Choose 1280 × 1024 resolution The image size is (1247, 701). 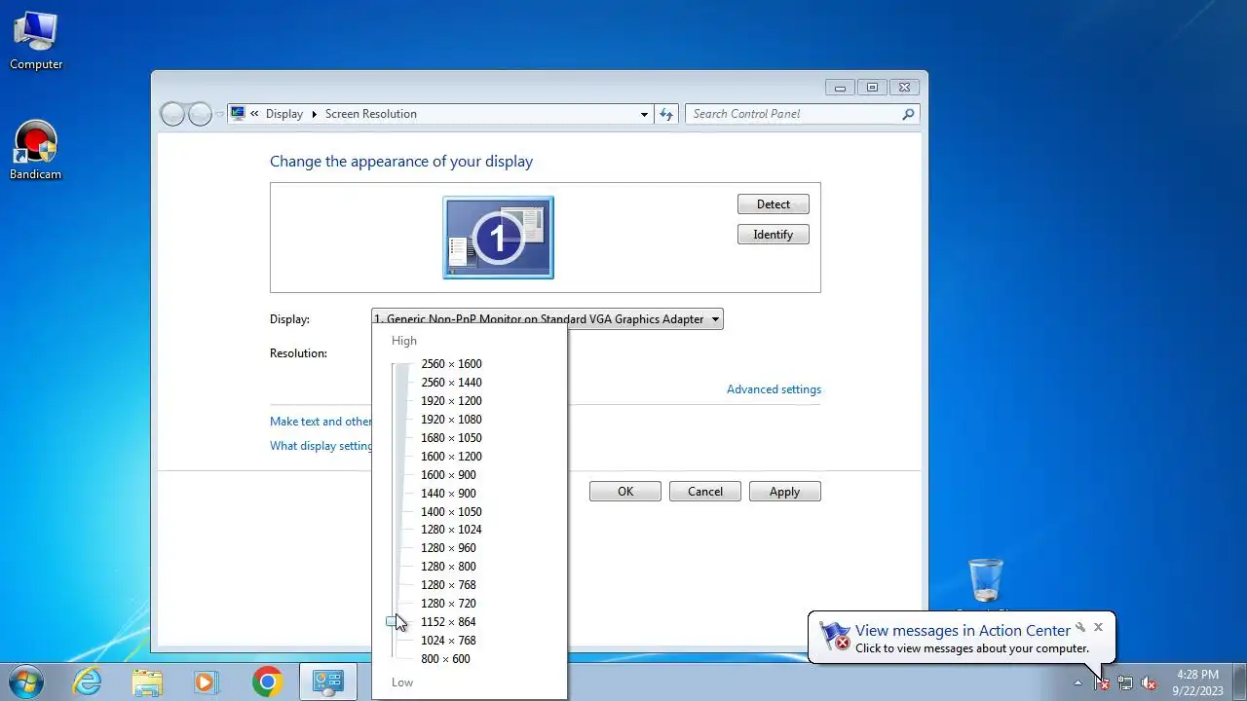(451, 530)
